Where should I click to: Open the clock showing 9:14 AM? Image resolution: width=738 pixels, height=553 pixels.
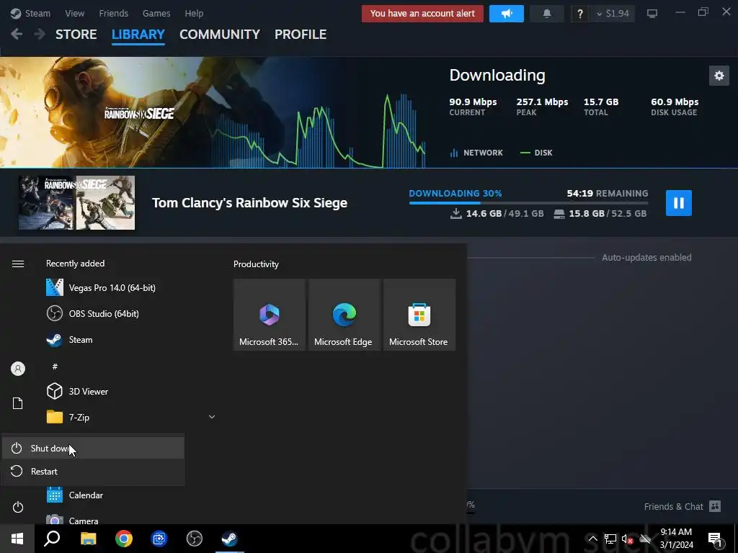(x=676, y=539)
